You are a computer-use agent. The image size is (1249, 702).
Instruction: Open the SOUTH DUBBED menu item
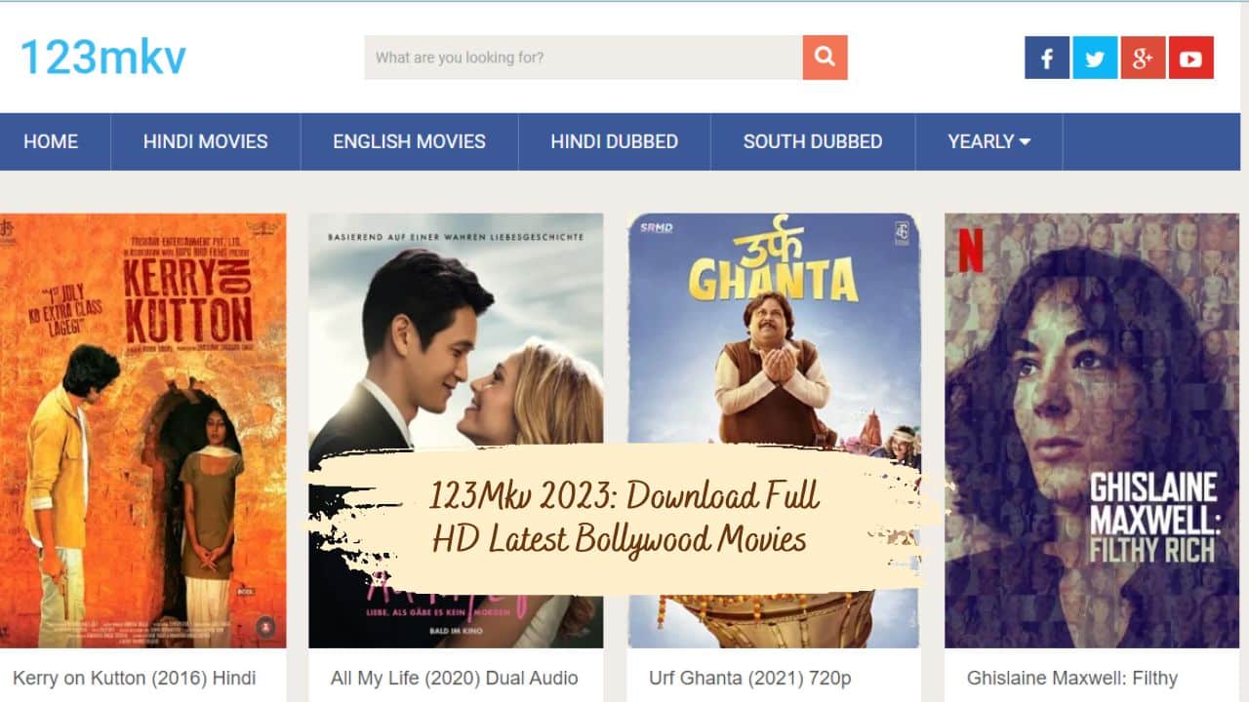(813, 141)
